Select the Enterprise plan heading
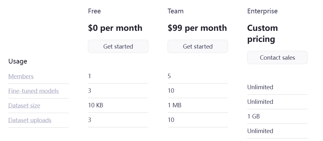Image resolution: width=323 pixels, height=141 pixels. click(x=262, y=11)
